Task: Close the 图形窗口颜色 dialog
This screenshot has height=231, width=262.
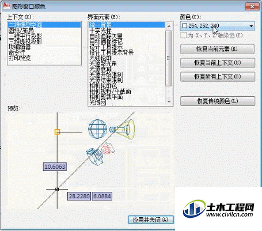Action: (x=252, y=7)
